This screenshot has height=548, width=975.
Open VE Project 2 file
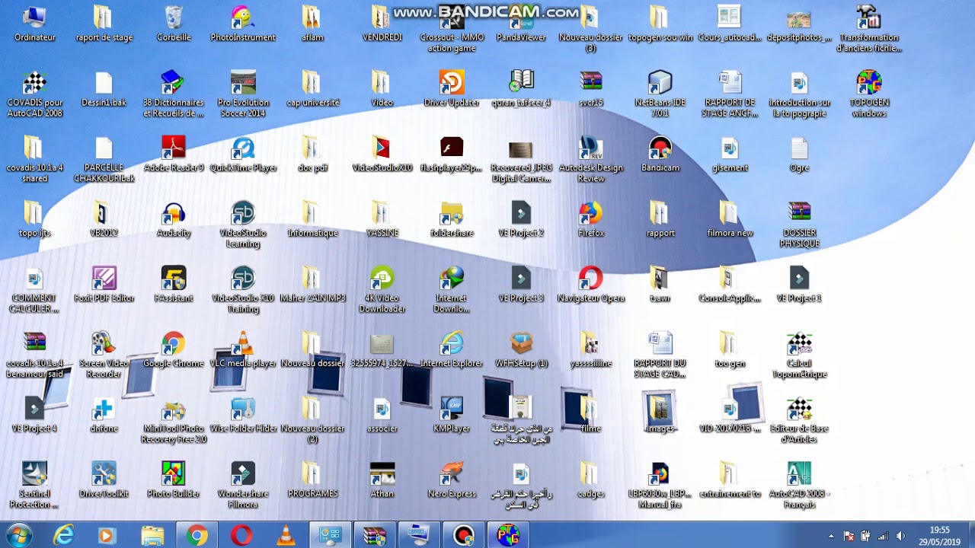(x=521, y=218)
